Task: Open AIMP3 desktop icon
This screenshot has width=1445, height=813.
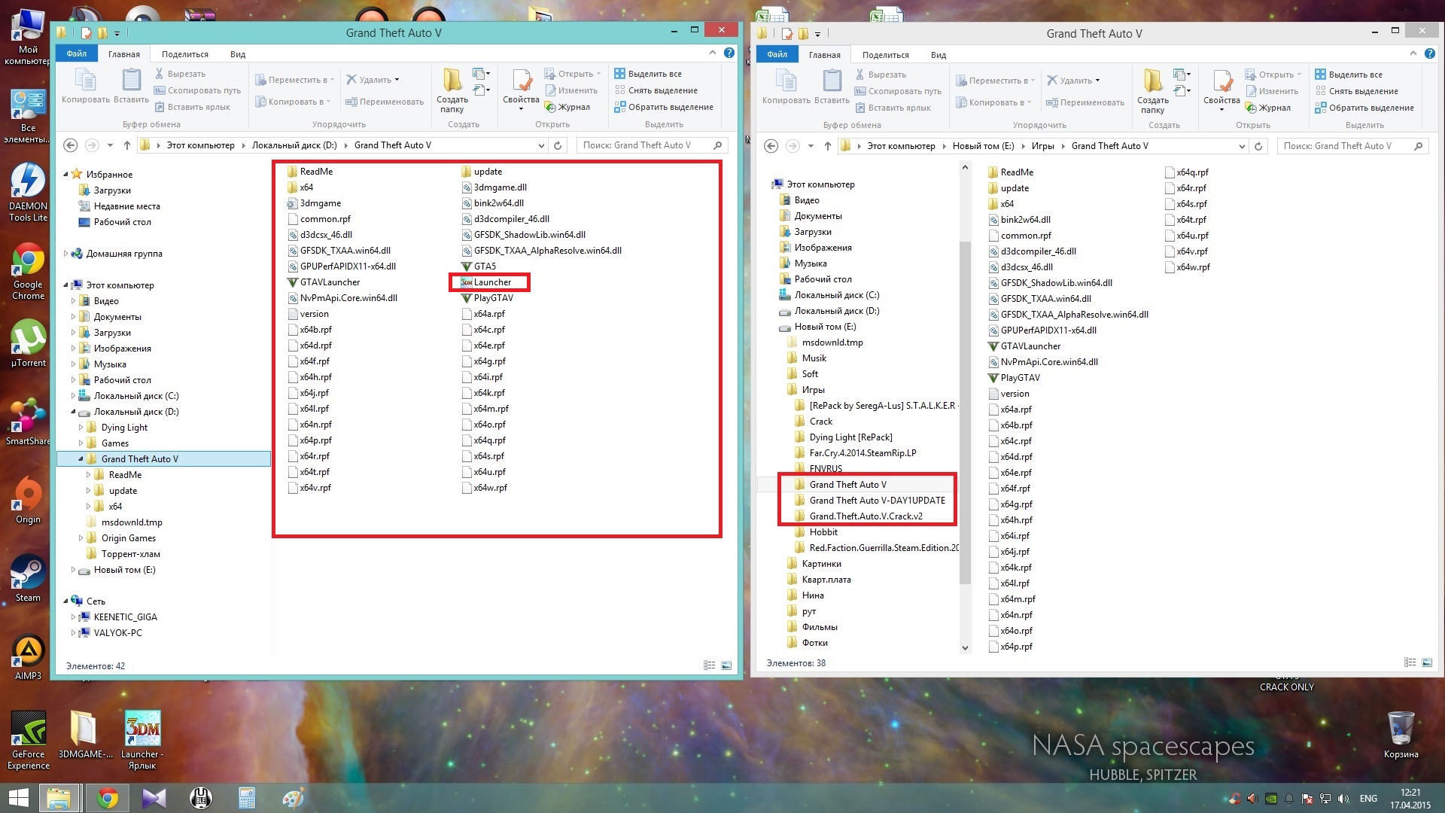Action: click(x=28, y=656)
